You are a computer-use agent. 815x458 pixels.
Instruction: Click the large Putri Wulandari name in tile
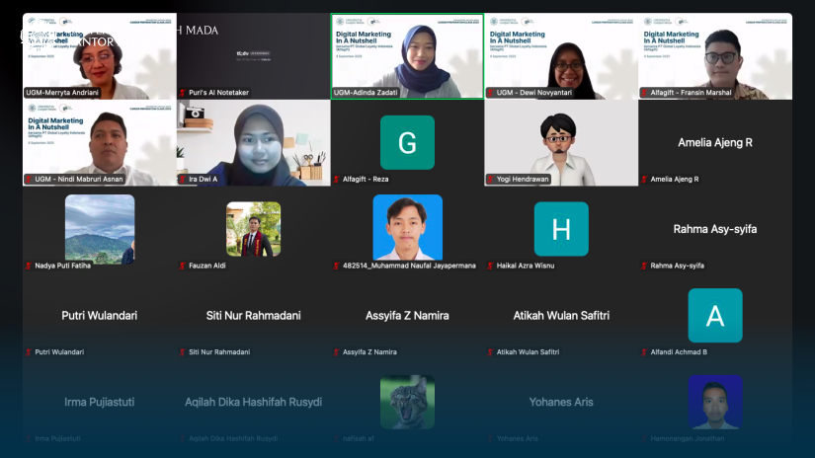click(99, 316)
